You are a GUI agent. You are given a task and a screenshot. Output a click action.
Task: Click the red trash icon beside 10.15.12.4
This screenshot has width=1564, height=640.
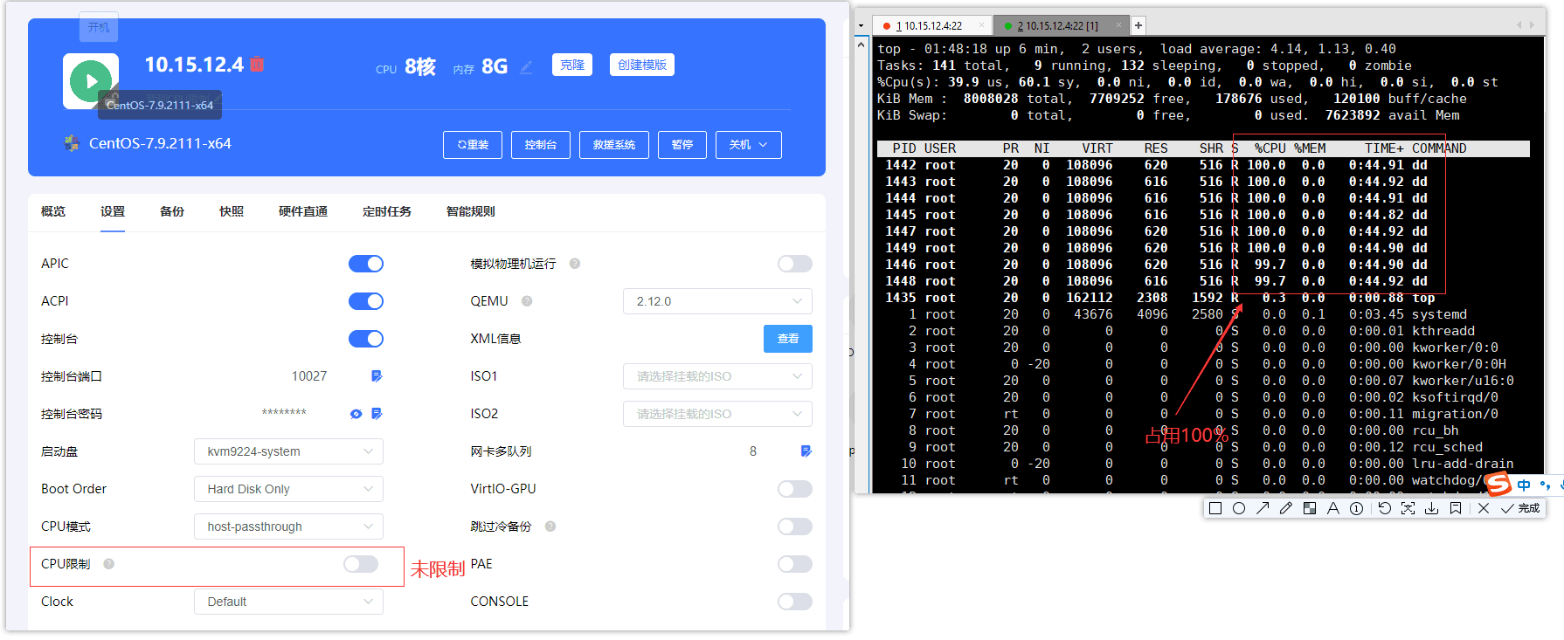point(257,64)
